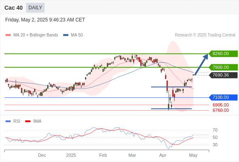Click the Cac 40 title

point(13,8)
